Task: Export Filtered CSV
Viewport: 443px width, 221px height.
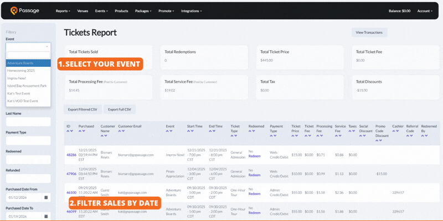Action: pos(83,109)
